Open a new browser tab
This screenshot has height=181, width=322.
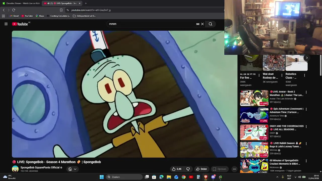pos(86,3)
